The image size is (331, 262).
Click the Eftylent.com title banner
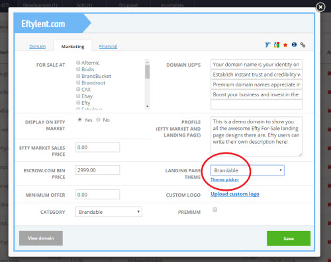click(x=52, y=23)
